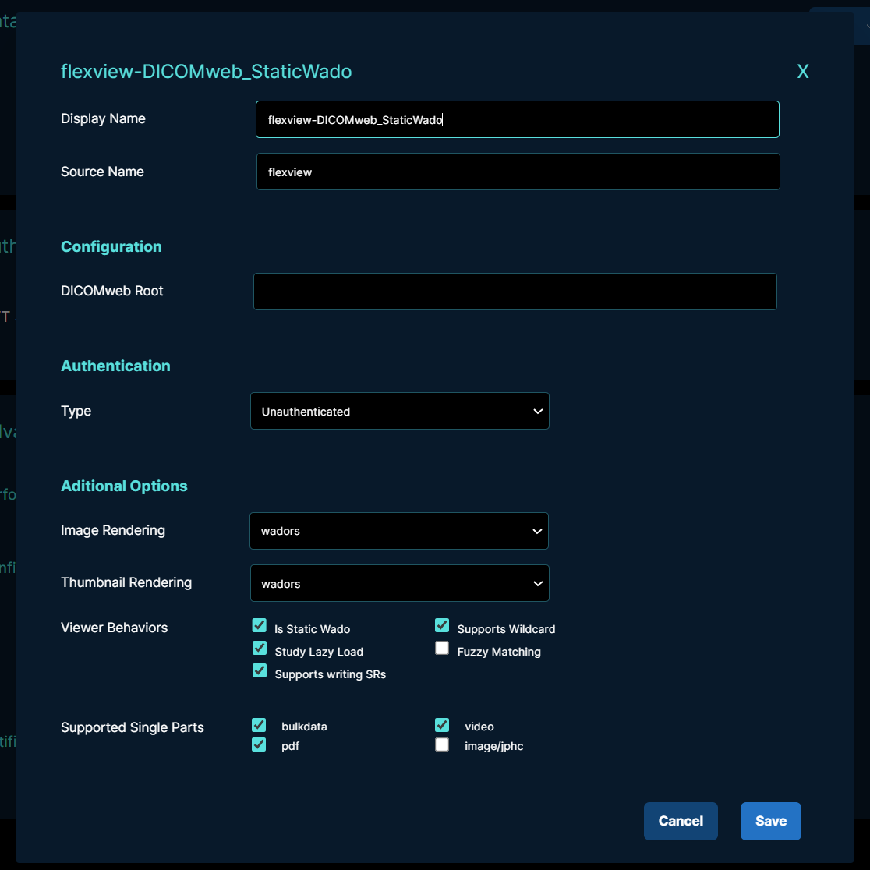
Task: Uncheck the video checkbox
Action: click(442, 724)
